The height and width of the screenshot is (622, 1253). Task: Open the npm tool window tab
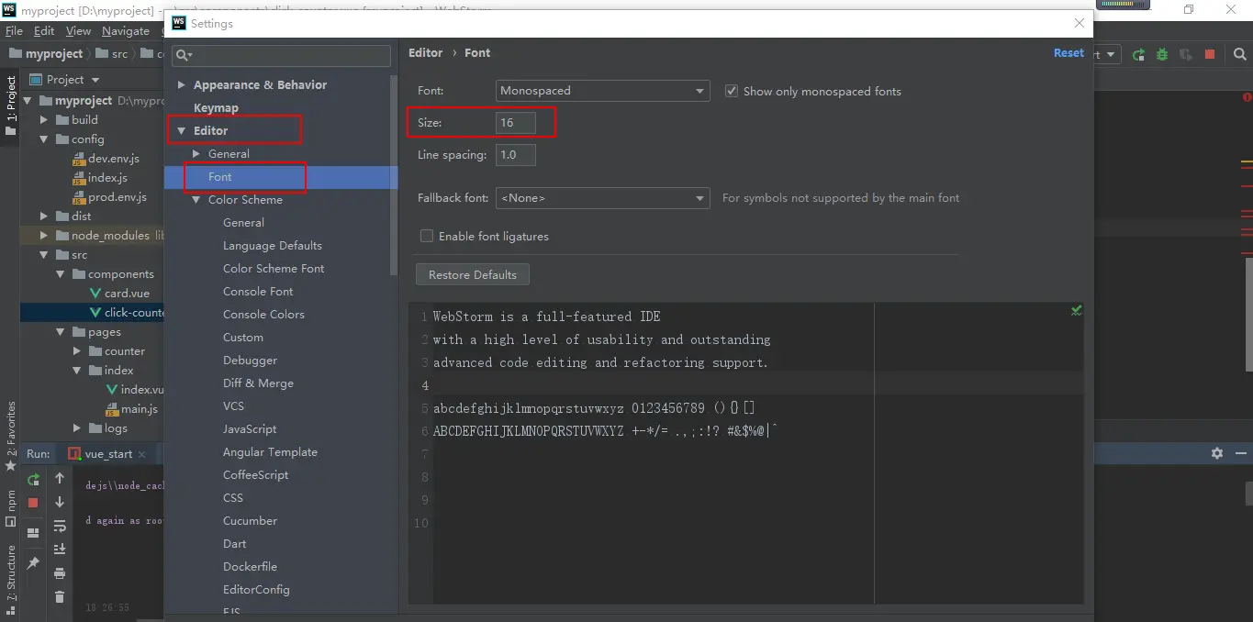10,508
